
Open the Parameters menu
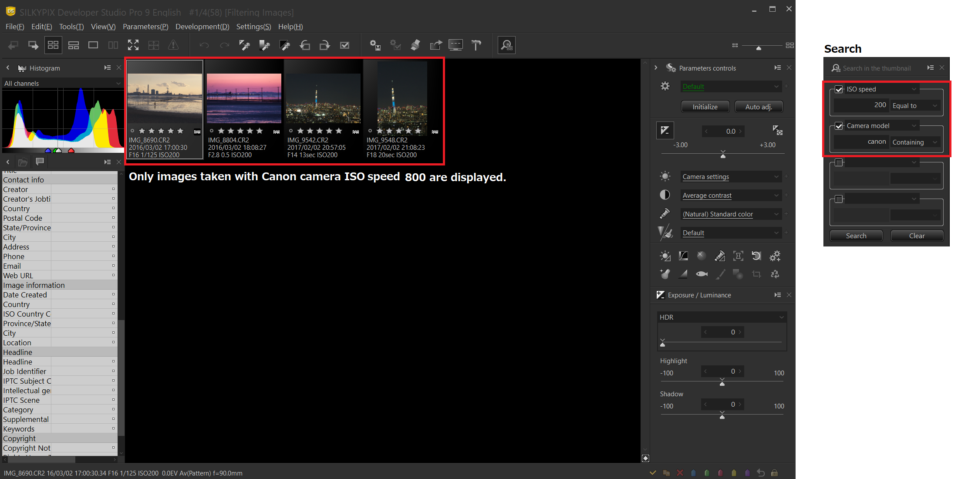(x=145, y=27)
